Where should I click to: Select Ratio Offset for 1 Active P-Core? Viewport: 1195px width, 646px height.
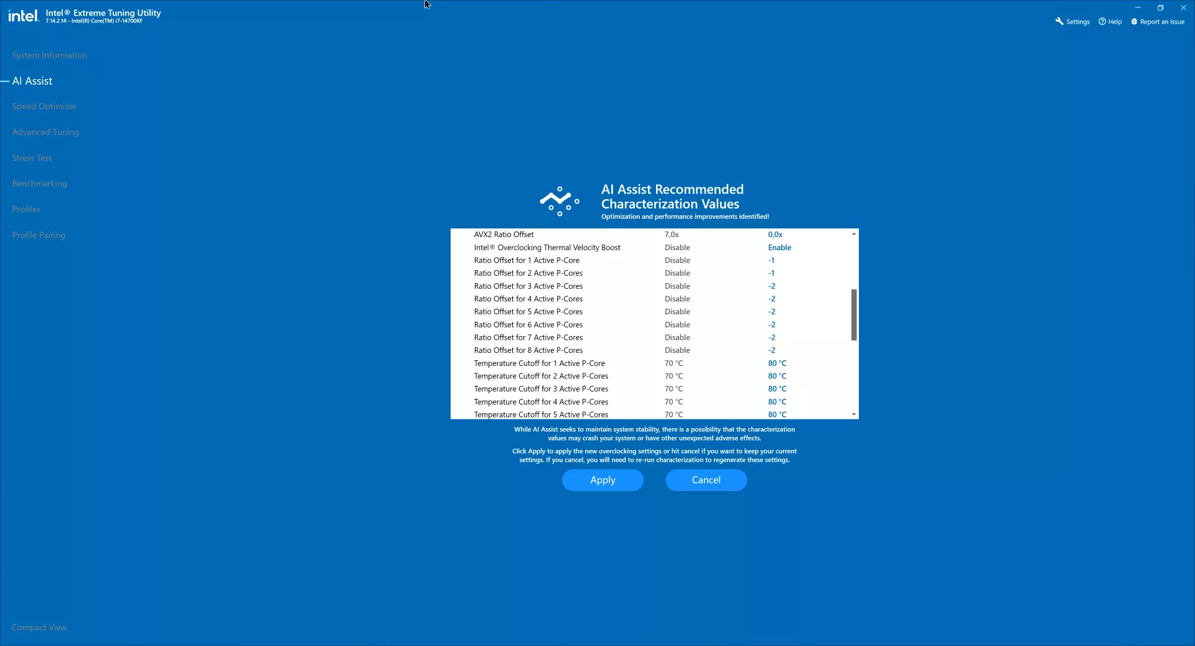click(650, 260)
